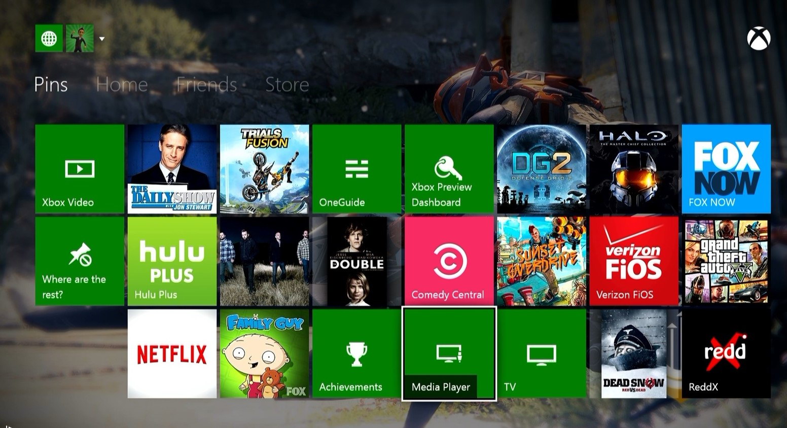Screen dimensions: 787x428
Task: Launch the Trials Fusion game tile
Action: [264, 169]
